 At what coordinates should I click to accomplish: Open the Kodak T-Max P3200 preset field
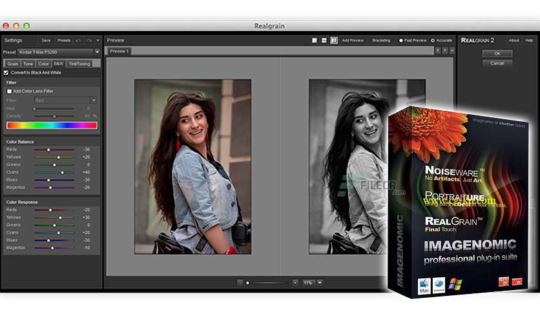click(56, 52)
